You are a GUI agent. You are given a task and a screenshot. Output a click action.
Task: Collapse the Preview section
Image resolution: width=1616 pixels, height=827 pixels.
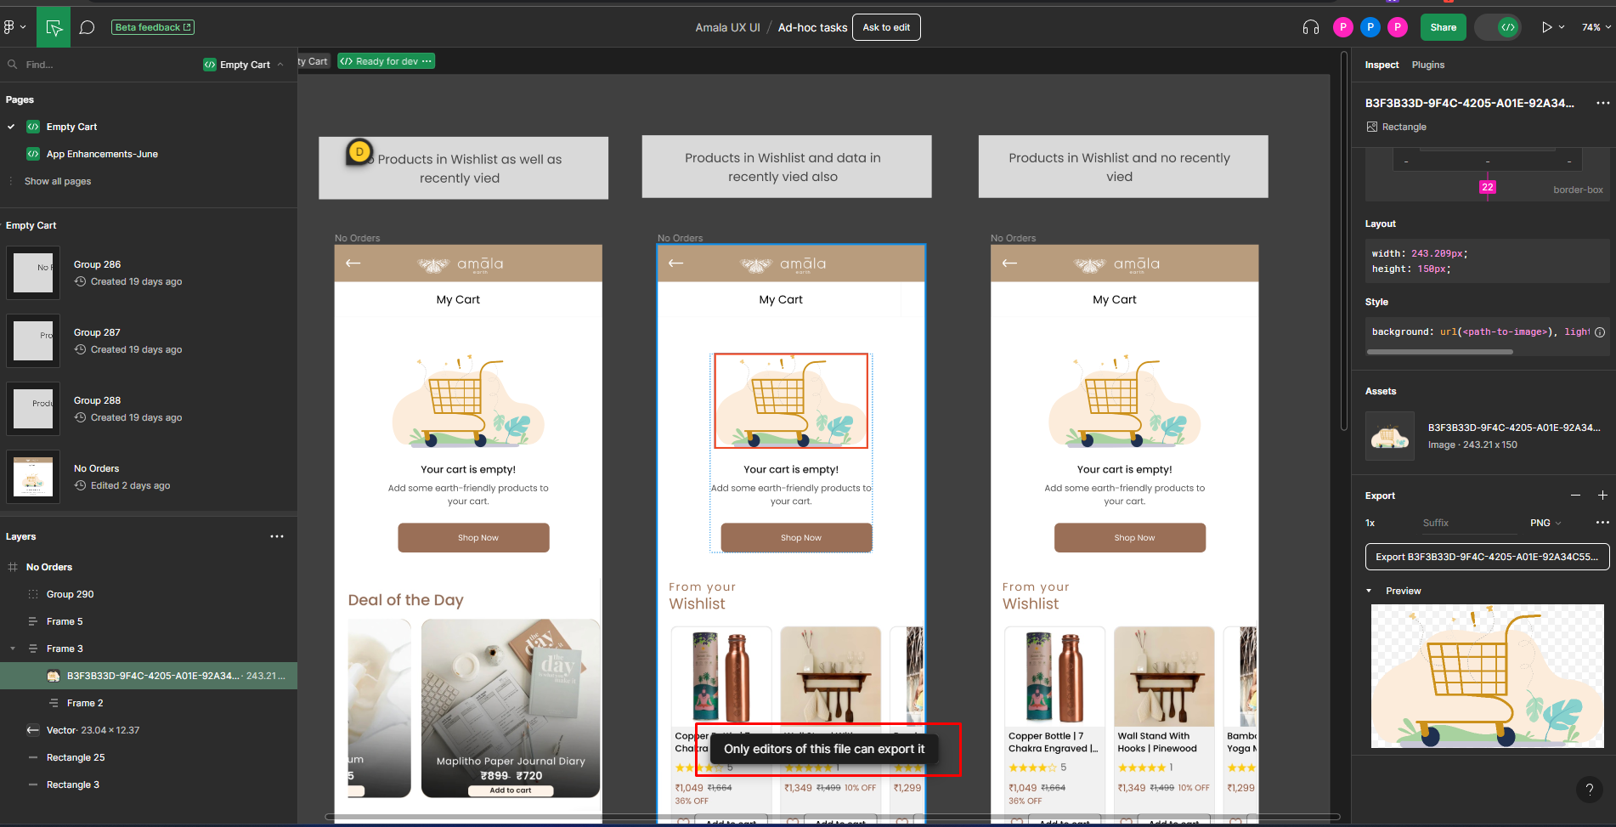click(x=1369, y=591)
